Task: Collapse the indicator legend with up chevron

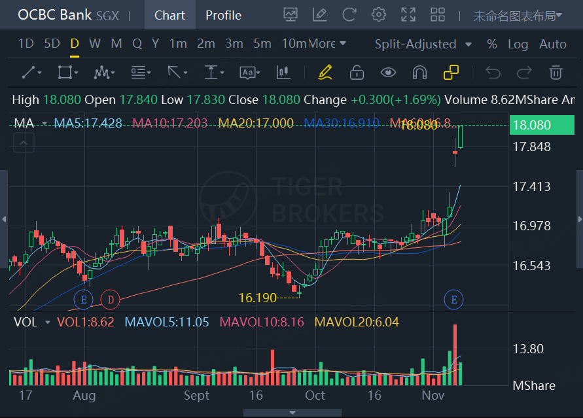Action: 24,143
